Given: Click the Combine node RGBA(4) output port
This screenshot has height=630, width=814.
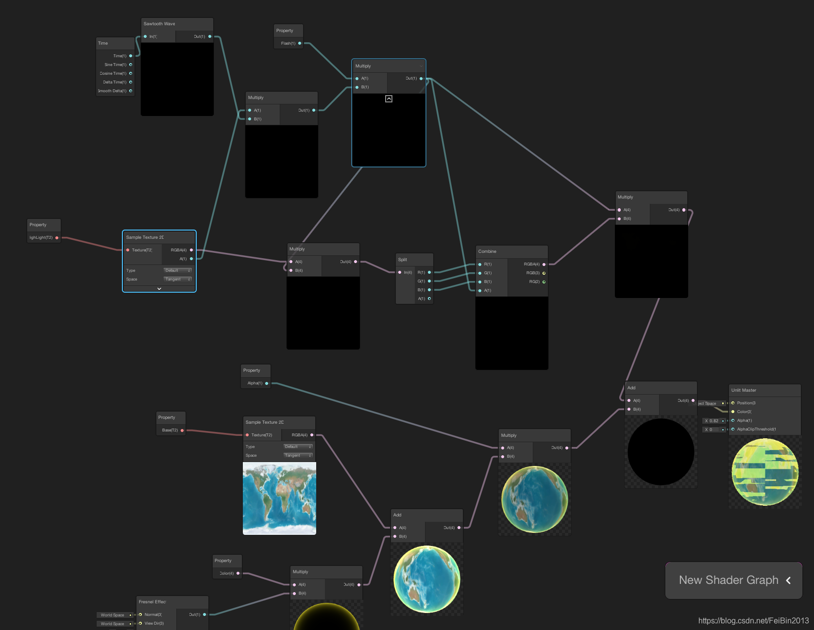Looking at the screenshot, I should click(544, 264).
